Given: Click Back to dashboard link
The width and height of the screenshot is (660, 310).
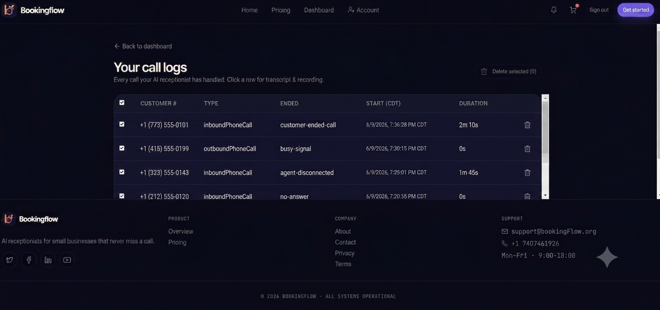Looking at the screenshot, I should [143, 46].
